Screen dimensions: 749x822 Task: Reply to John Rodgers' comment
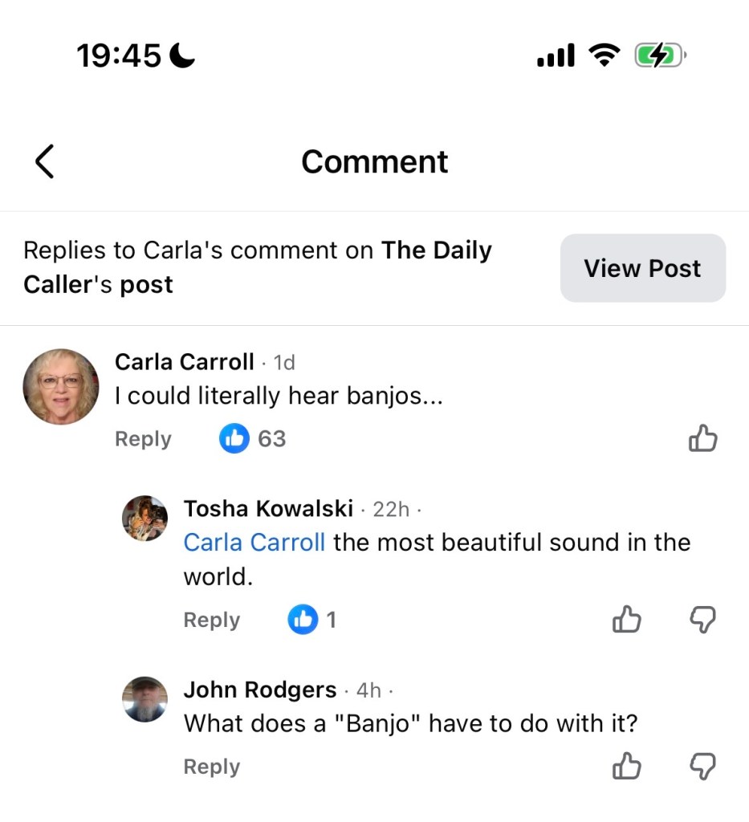click(212, 767)
